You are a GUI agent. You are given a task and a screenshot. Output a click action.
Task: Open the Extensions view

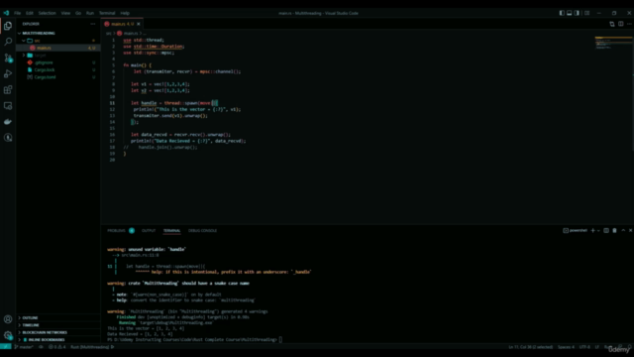[8, 90]
